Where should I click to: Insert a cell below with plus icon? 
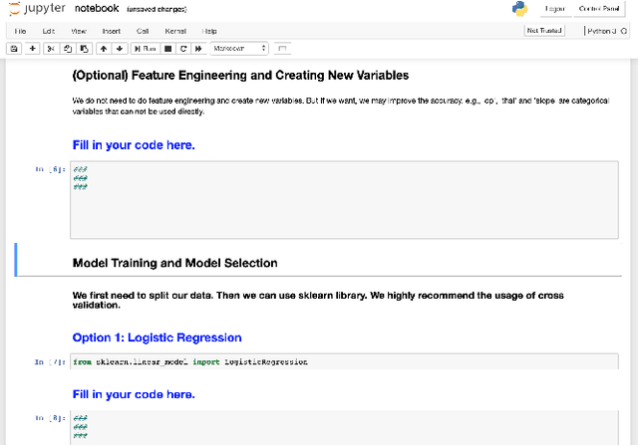click(x=32, y=48)
